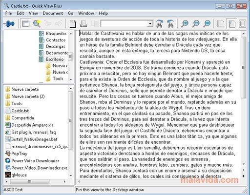Click the last page layout icon

click(243, 24)
